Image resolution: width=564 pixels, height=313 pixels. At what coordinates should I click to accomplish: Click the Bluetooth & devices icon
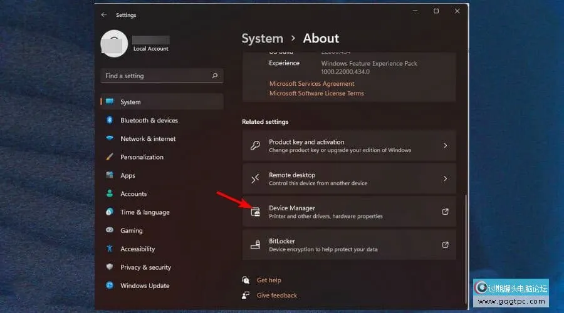pyautogui.click(x=110, y=120)
